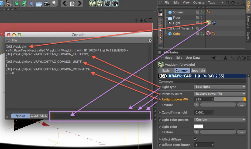The width and height of the screenshot is (251, 149).
Task: Select the Target tag on Light object
Action: (214, 23)
